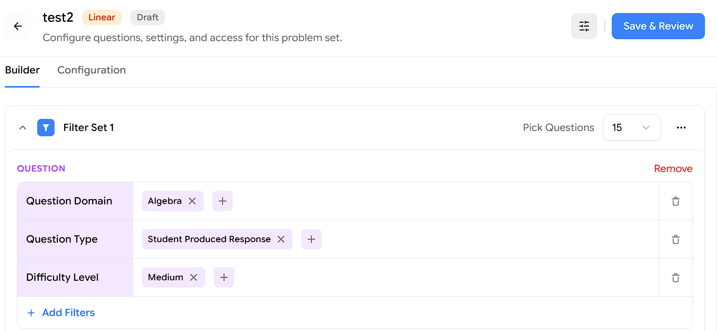Add another Question Type value with plus
Viewport: 717px width, 331px height.
311,239
